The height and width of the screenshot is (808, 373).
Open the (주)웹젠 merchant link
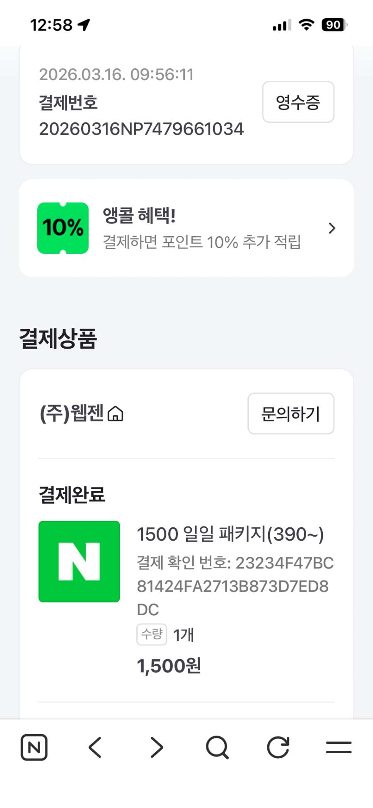[x=71, y=413]
